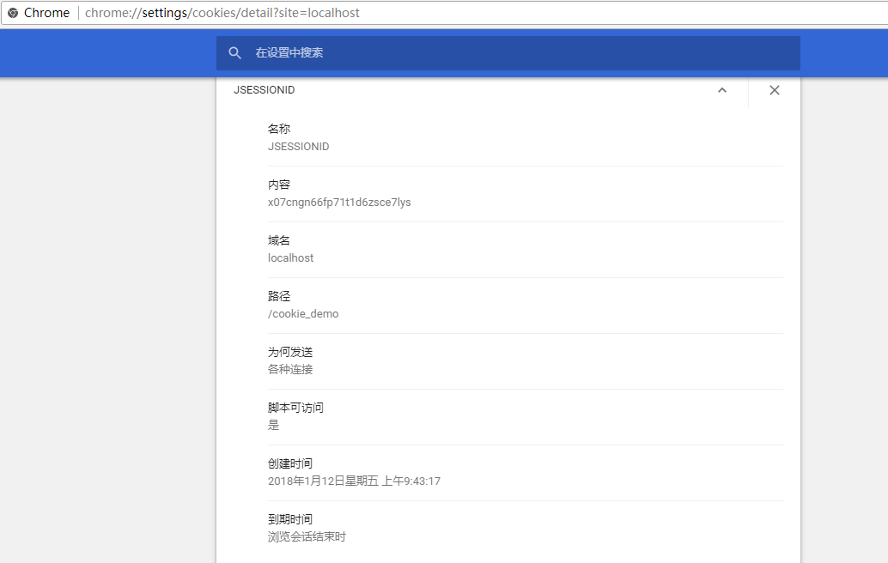The image size is (888, 563).
Task: Click the search magnifier icon
Action: pos(234,53)
